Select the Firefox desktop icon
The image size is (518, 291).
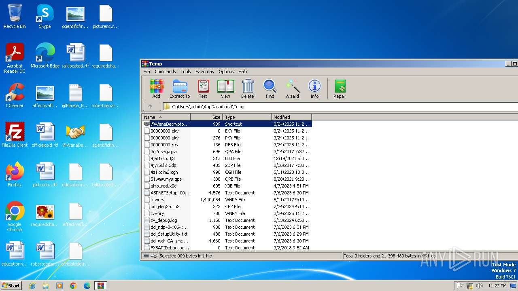coord(15,175)
